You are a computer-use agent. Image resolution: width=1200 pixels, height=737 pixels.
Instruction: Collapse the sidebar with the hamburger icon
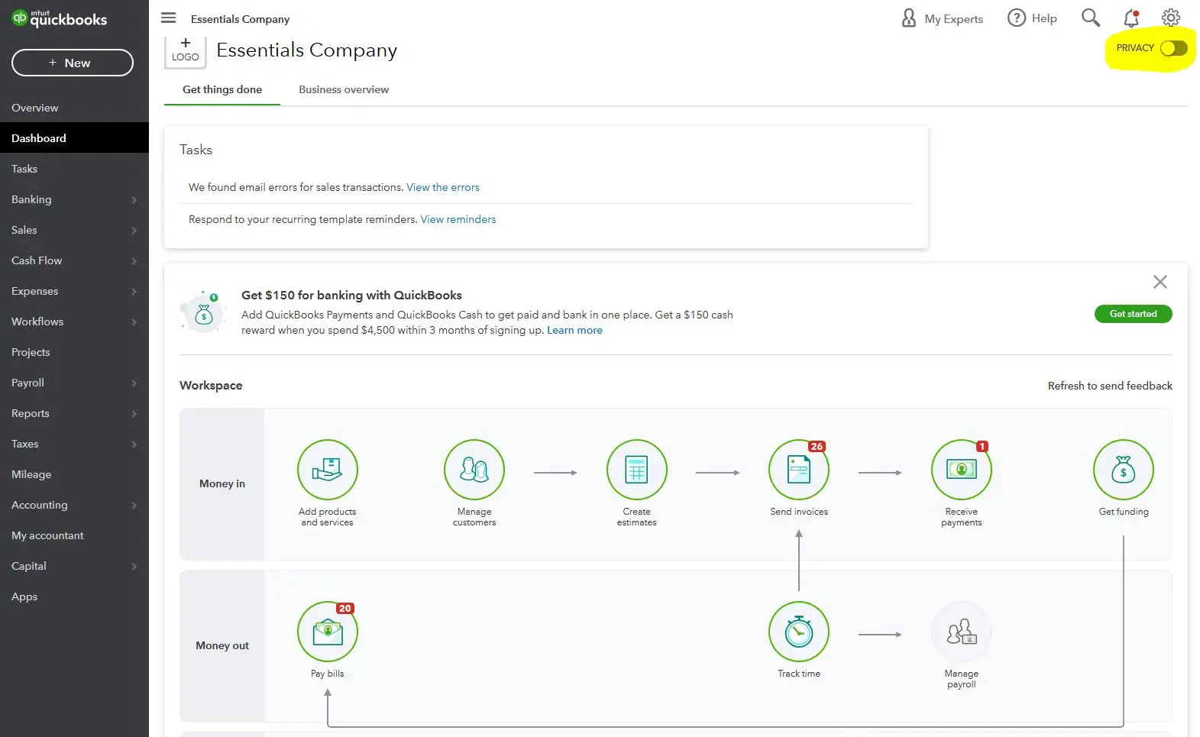[x=169, y=18]
